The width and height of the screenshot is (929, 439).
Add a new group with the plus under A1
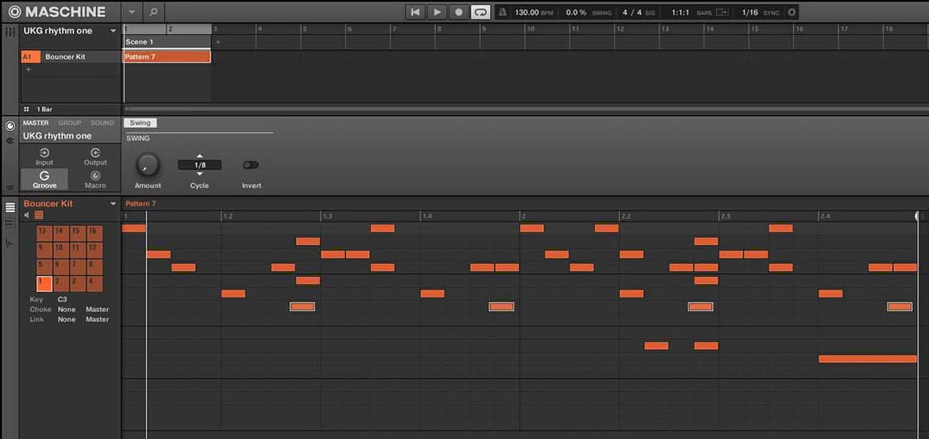(28, 69)
